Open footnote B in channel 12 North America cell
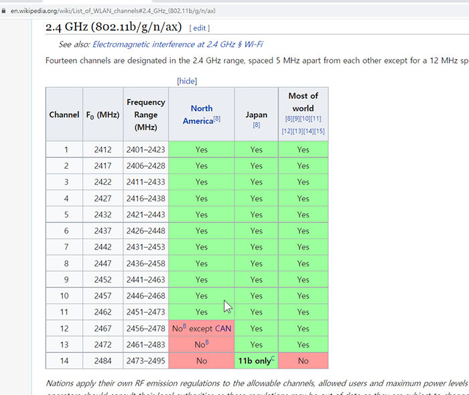Viewport: 469px width, 395px height. point(184,325)
